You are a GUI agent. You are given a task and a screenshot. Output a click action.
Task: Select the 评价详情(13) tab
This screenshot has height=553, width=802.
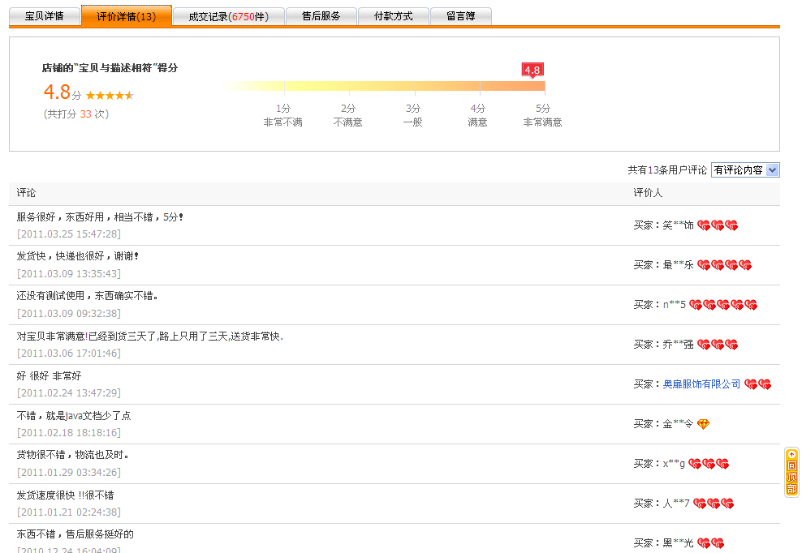pyautogui.click(x=127, y=16)
